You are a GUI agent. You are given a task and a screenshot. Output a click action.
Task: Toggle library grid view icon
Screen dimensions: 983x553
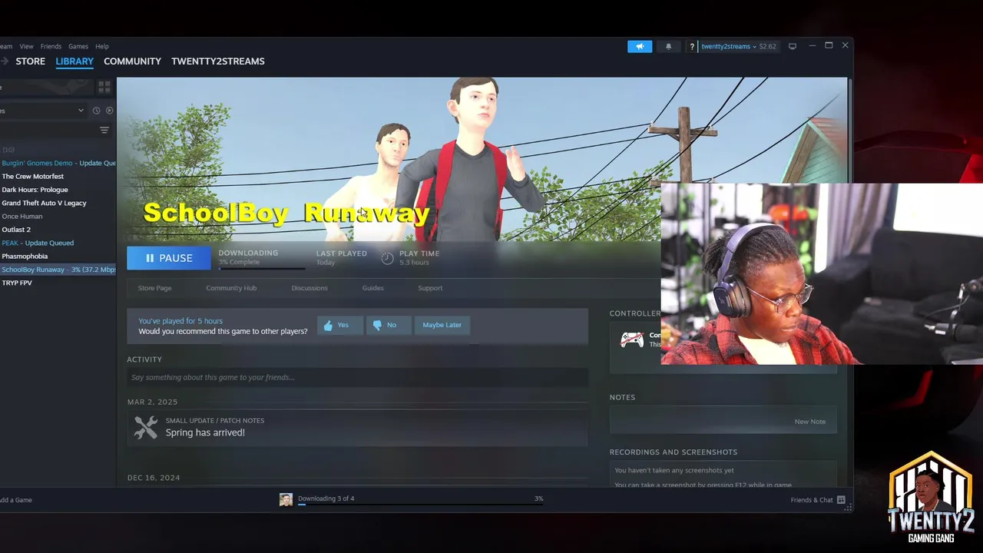point(104,87)
